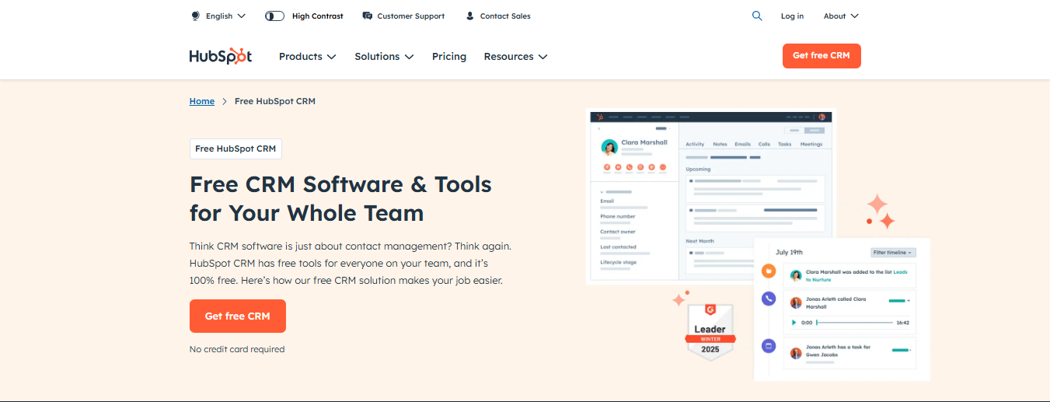Click the Free HubSpot CRM breadcrumb text
Screen dimensions: 1050x402
(x=275, y=101)
